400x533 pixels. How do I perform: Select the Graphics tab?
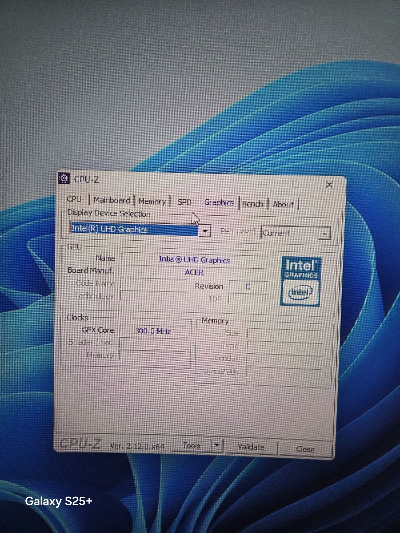point(219,203)
